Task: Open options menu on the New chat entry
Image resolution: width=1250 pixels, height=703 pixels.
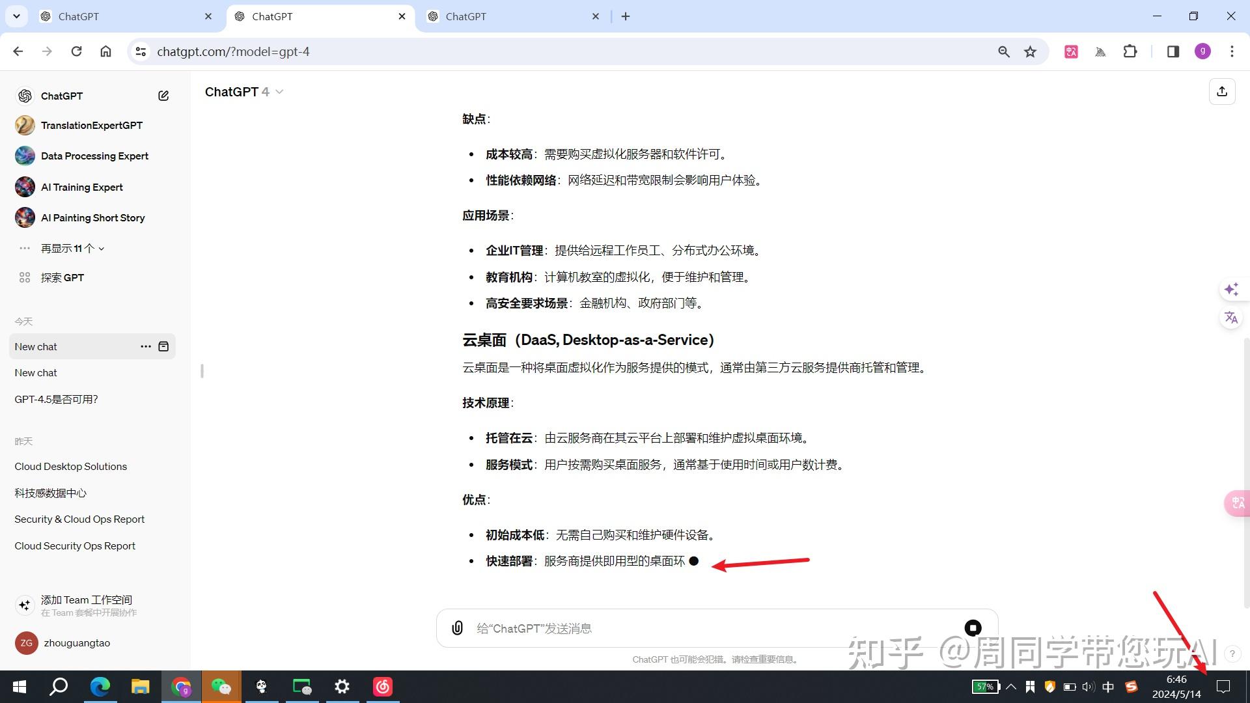Action: (146, 346)
